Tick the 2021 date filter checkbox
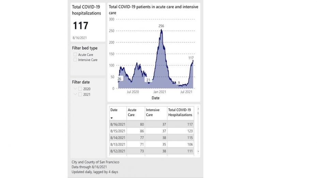Screen dimensions: 317x178 [x=80, y=94]
